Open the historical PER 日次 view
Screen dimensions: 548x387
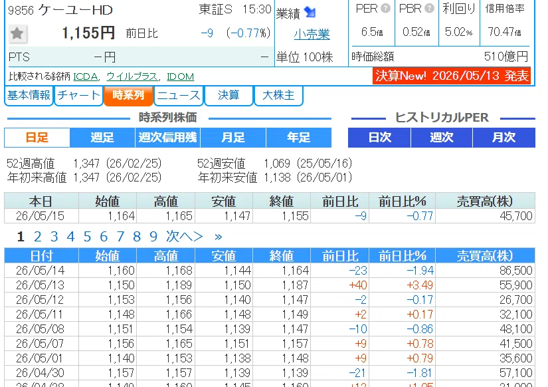click(379, 138)
